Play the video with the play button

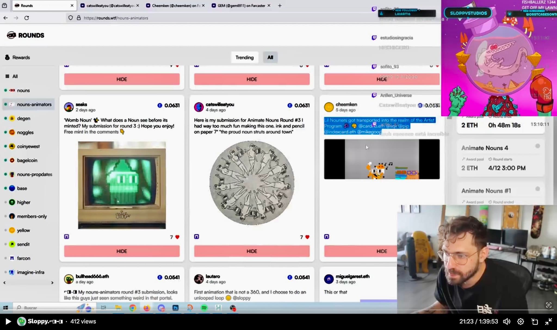click(x=8, y=322)
